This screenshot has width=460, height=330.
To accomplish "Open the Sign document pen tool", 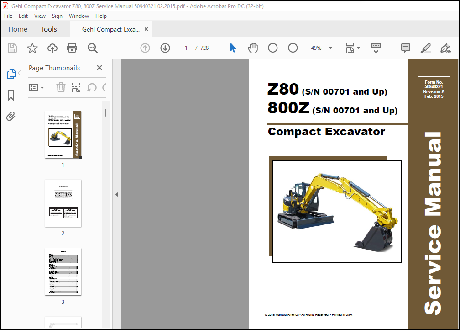I will tap(445, 48).
